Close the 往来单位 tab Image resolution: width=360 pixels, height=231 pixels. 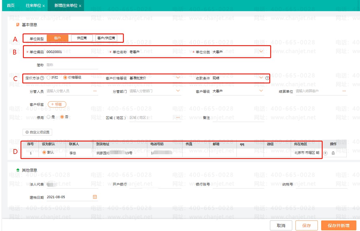(x=44, y=6)
